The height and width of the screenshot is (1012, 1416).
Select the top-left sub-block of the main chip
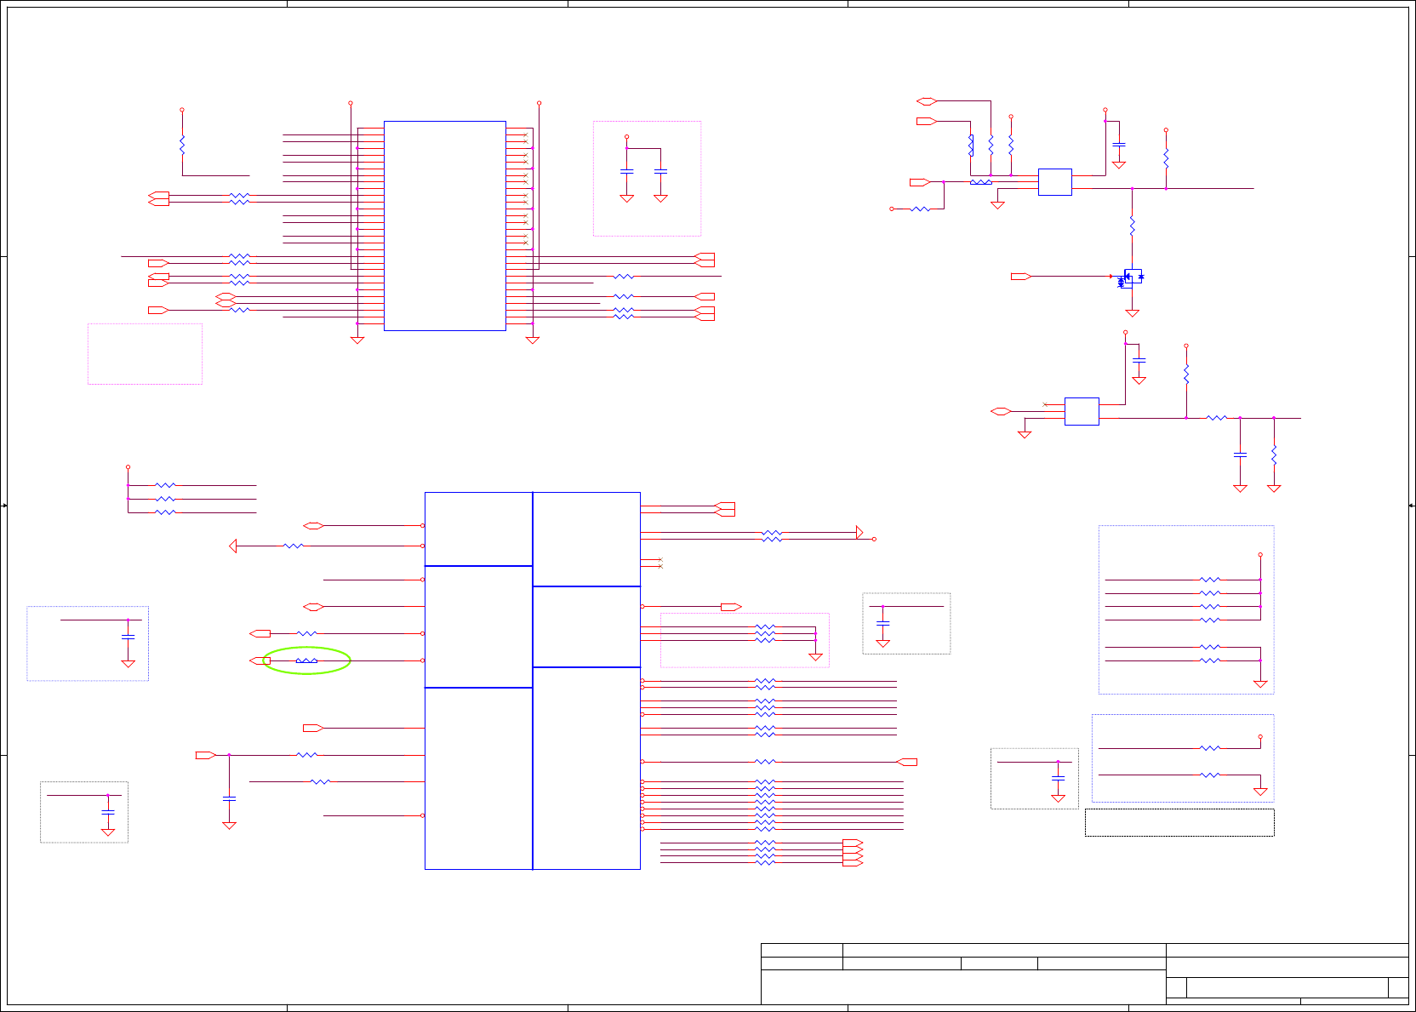(478, 529)
